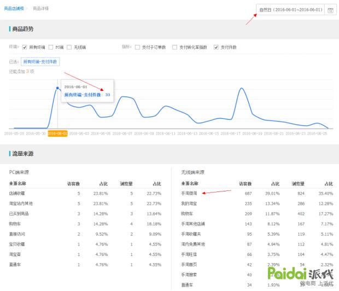Screen dimensions: 339x291
Task: Select the 手淘收藏夹 source row
Action: [257, 234]
